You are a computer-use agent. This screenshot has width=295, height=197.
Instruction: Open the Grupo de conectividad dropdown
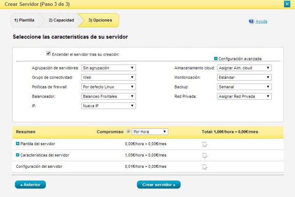point(108,77)
